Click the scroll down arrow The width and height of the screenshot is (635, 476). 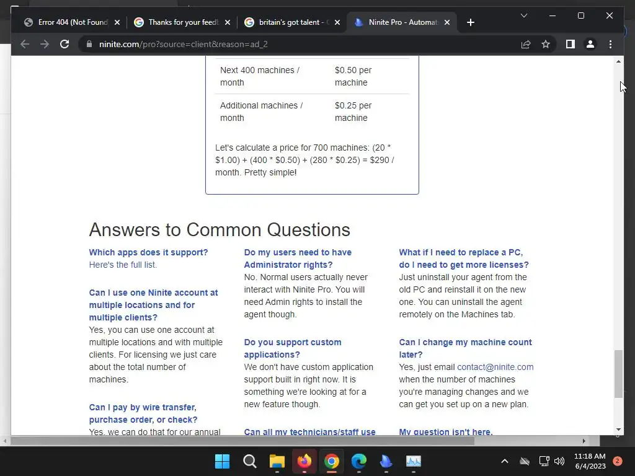(x=618, y=430)
